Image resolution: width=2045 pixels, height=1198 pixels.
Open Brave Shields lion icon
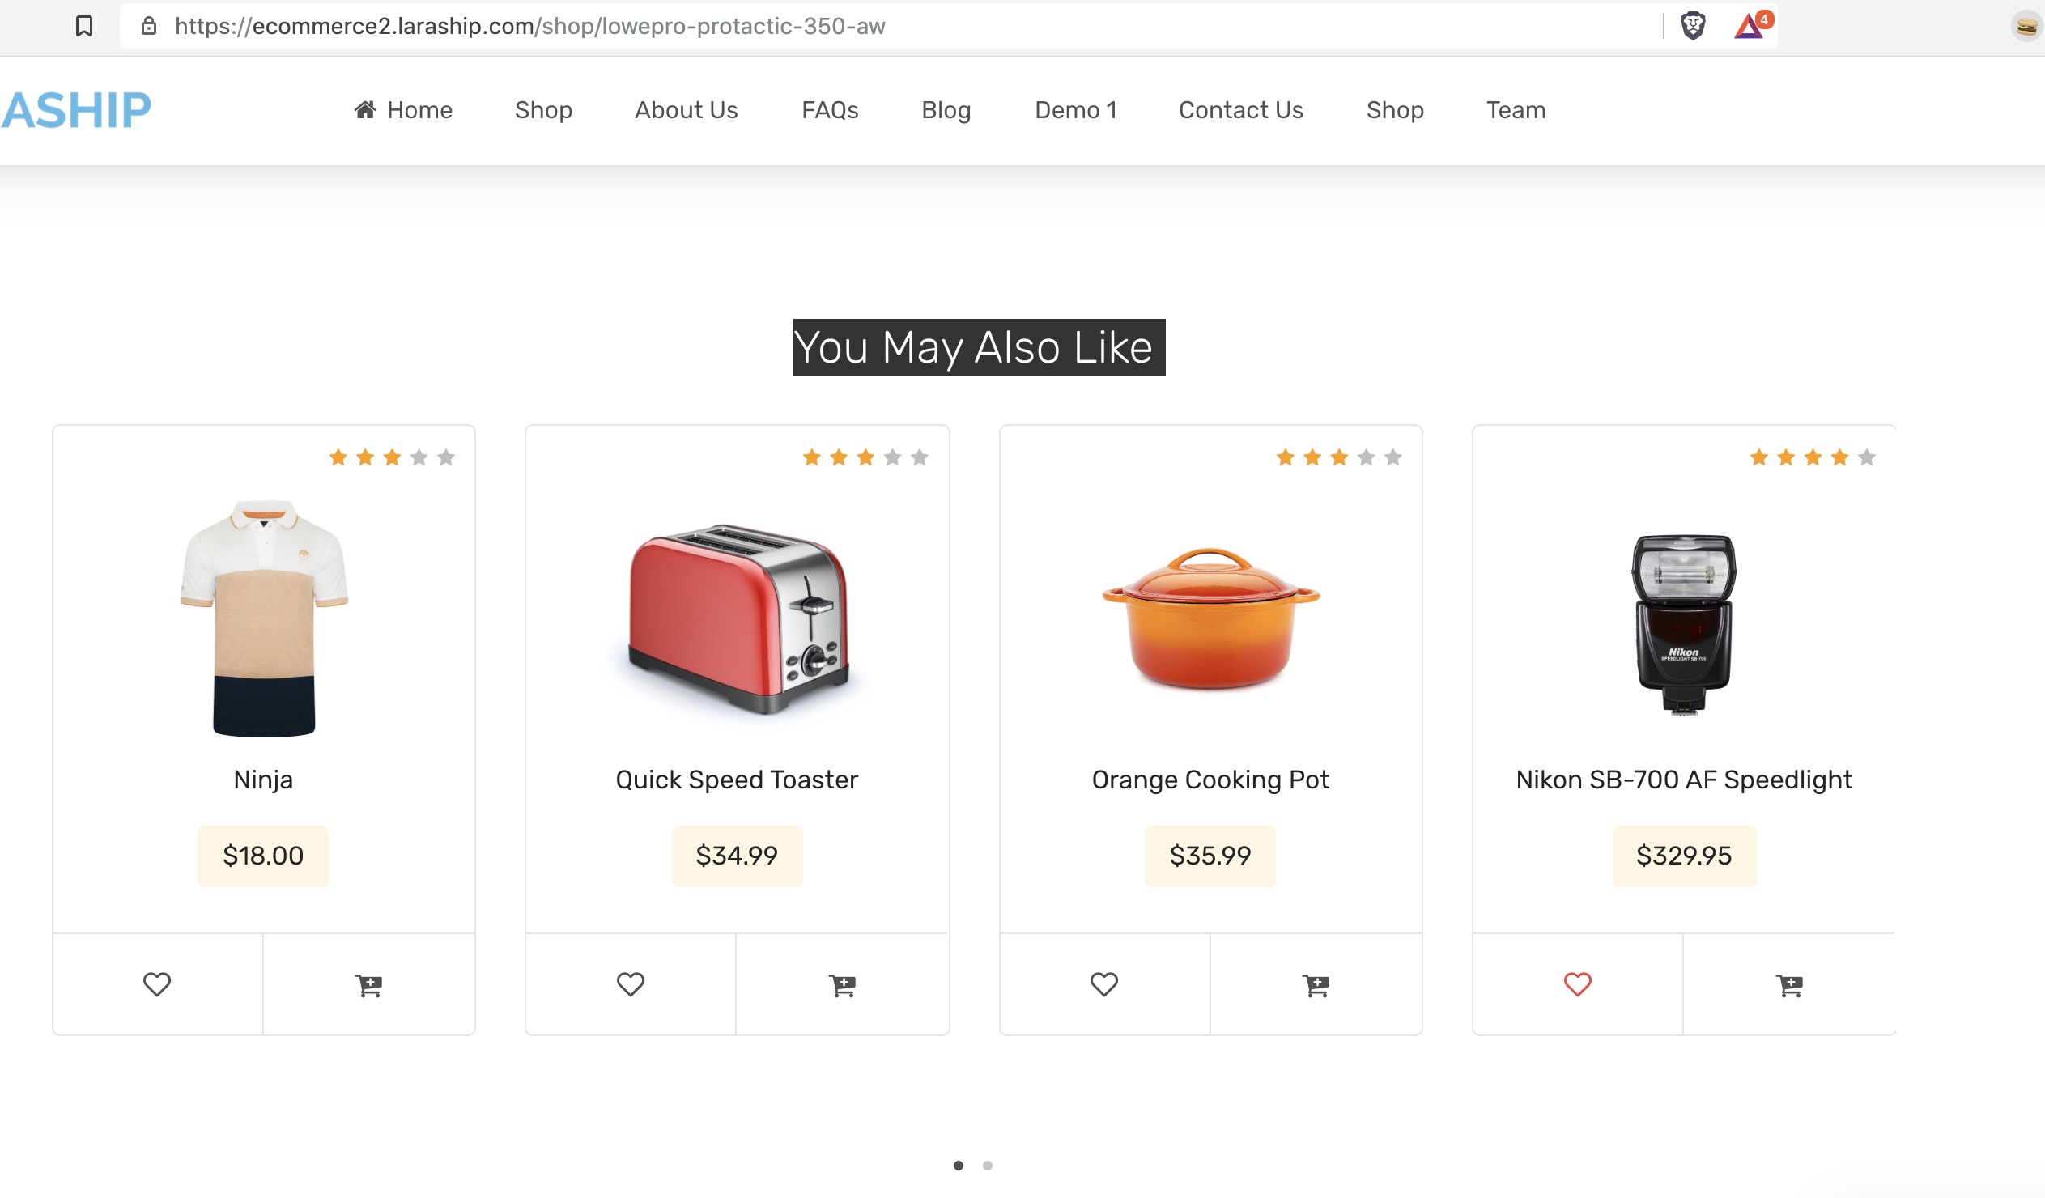click(x=1693, y=26)
